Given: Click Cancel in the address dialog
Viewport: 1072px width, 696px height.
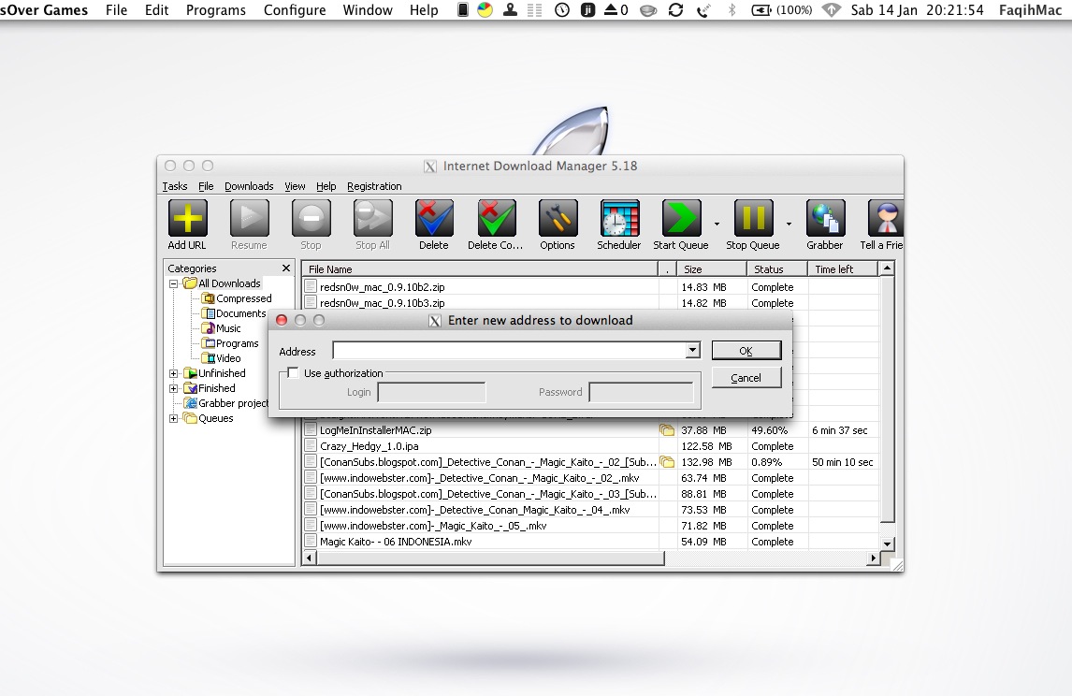Looking at the screenshot, I should tap(746, 377).
